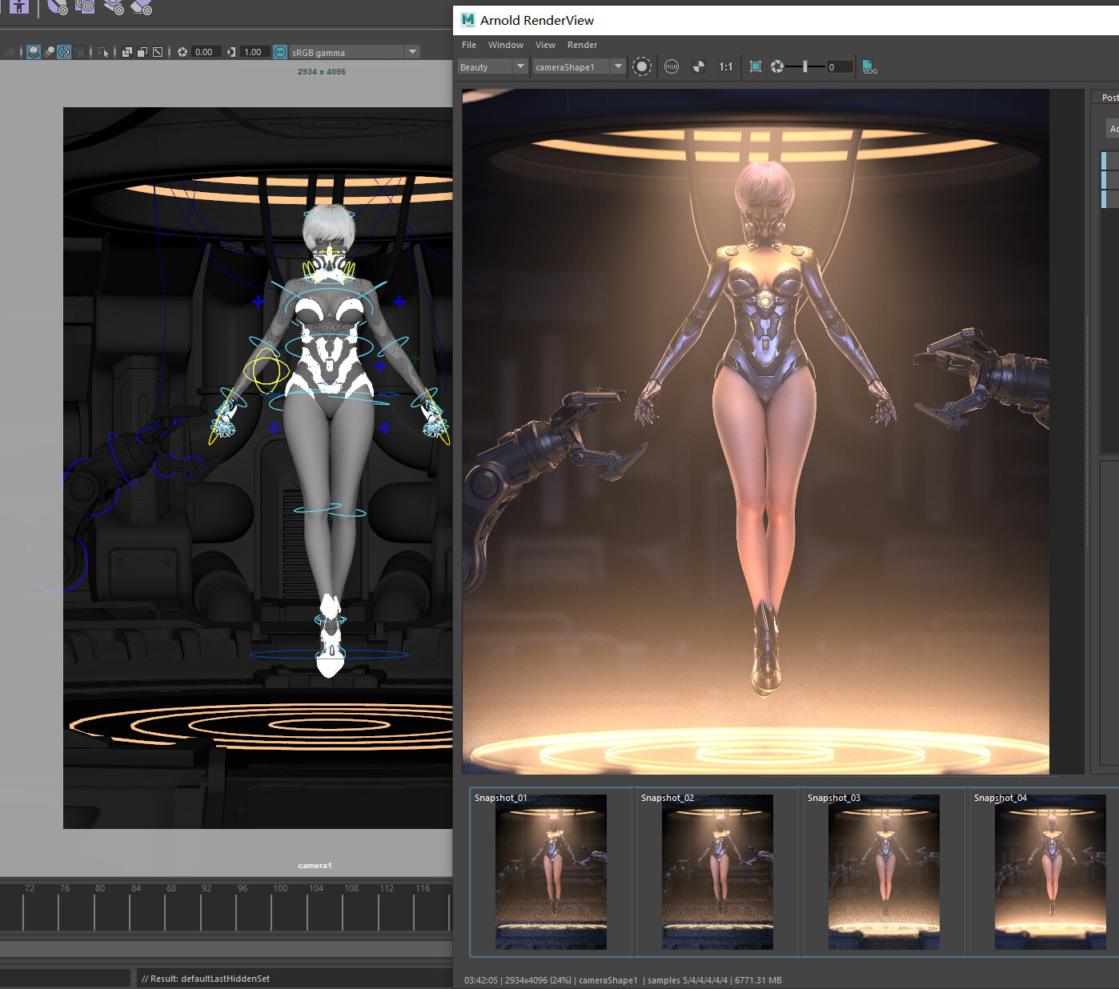The width and height of the screenshot is (1119, 989).
Task: Click the viewport exposure aperture icon
Action: [x=182, y=52]
